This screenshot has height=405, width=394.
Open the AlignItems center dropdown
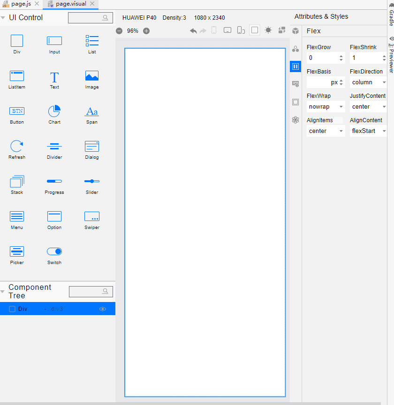tap(326, 131)
